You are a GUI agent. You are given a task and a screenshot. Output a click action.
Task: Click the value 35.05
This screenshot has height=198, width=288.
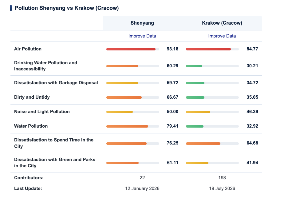click(x=252, y=97)
